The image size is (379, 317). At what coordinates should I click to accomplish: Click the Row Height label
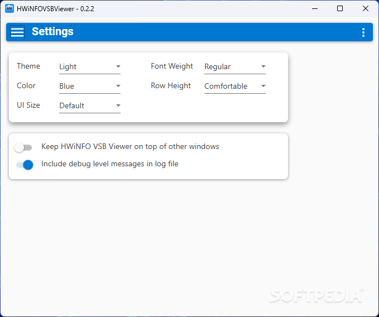(171, 86)
